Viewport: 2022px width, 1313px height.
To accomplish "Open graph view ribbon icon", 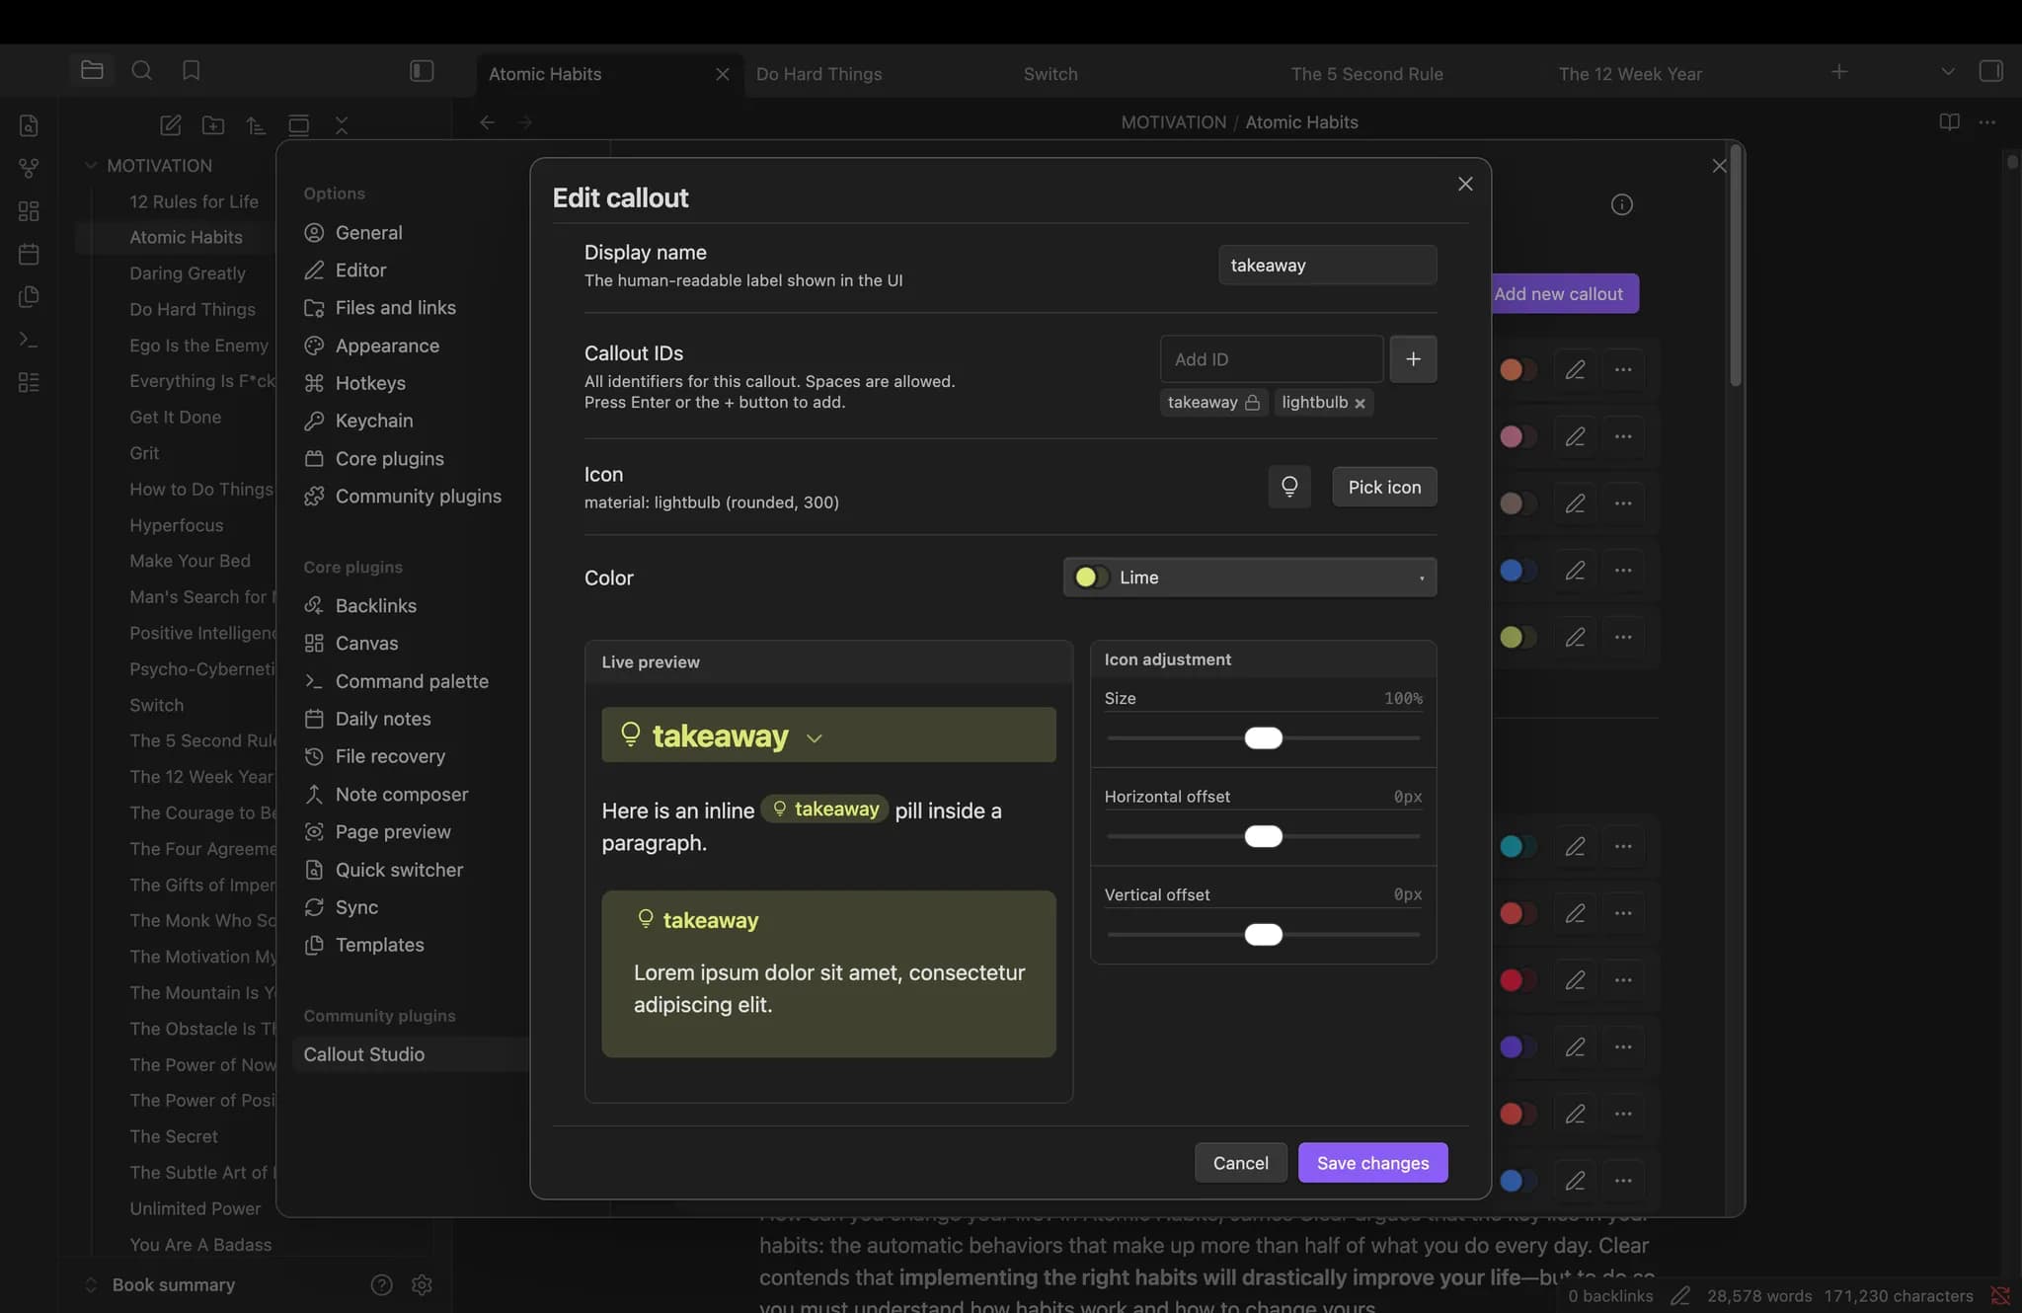I will click(x=29, y=169).
